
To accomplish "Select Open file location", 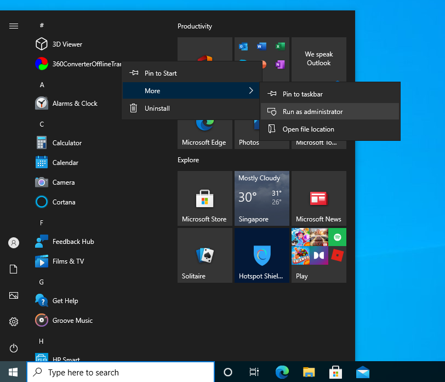I will point(330,129).
